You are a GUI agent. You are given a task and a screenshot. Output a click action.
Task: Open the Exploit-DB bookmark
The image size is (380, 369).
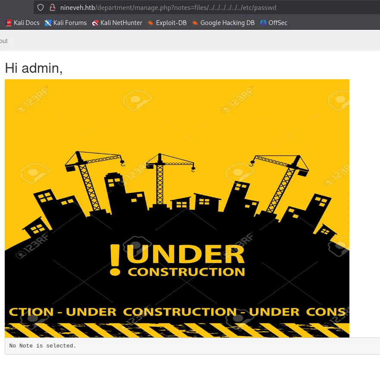[x=167, y=23]
